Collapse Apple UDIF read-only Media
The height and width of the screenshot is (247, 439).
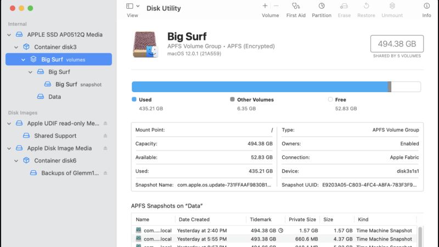coord(9,123)
